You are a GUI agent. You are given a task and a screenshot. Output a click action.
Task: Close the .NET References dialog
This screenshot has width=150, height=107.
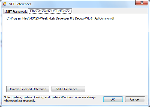[142, 3]
